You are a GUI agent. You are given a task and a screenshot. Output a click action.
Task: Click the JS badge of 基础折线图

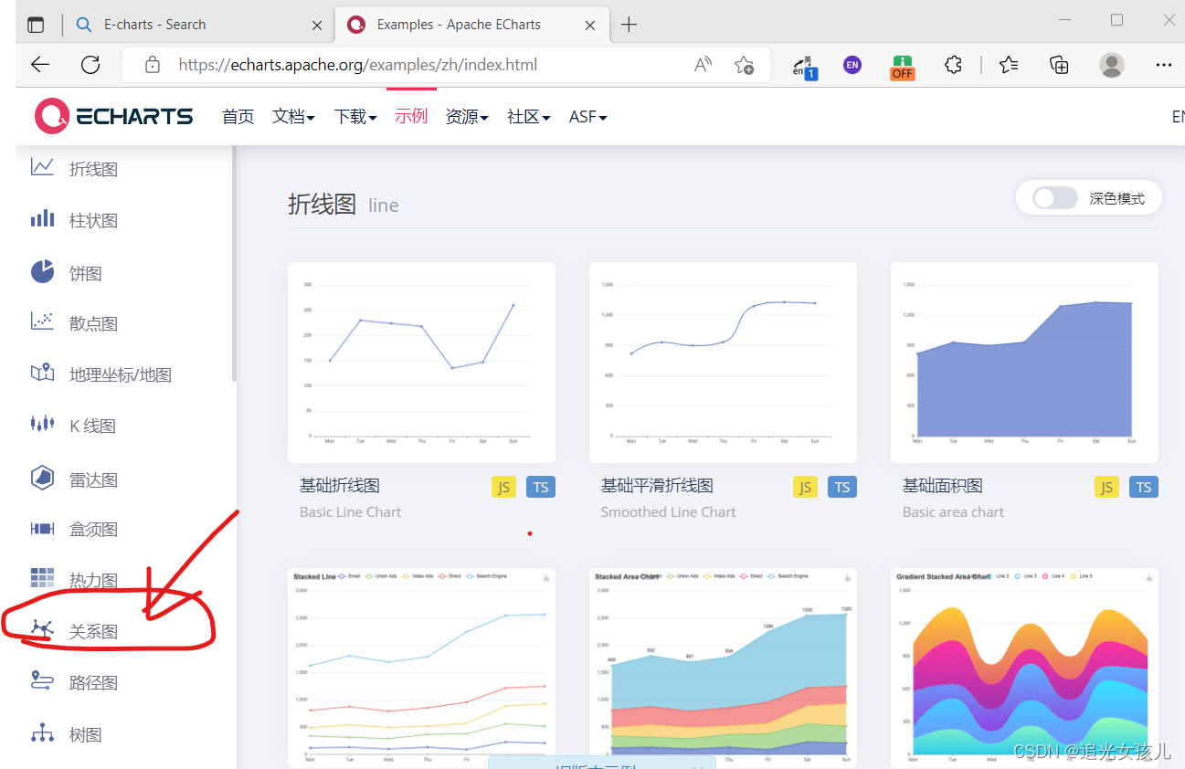click(503, 487)
